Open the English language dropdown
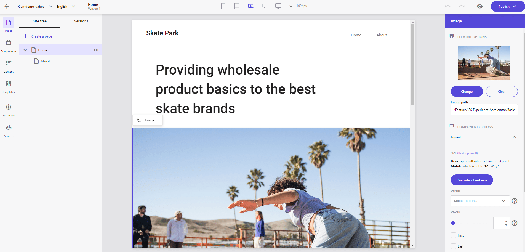The width and height of the screenshot is (525, 252). click(66, 6)
